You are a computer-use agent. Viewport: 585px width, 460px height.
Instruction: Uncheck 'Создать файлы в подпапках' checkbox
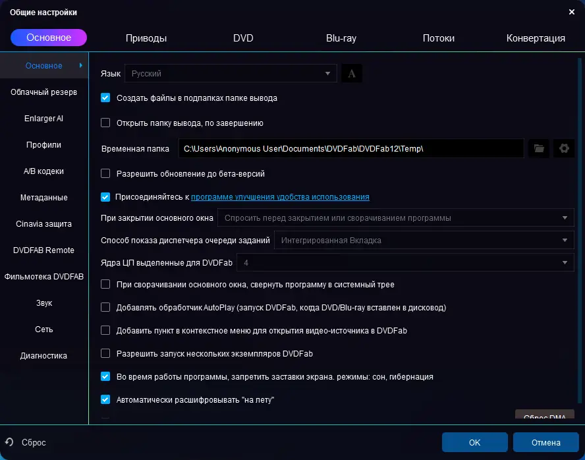[x=105, y=98]
